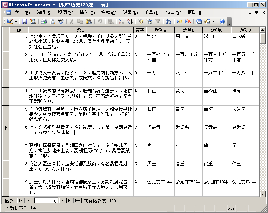Expand the toolbar options chevron

(230, 22)
